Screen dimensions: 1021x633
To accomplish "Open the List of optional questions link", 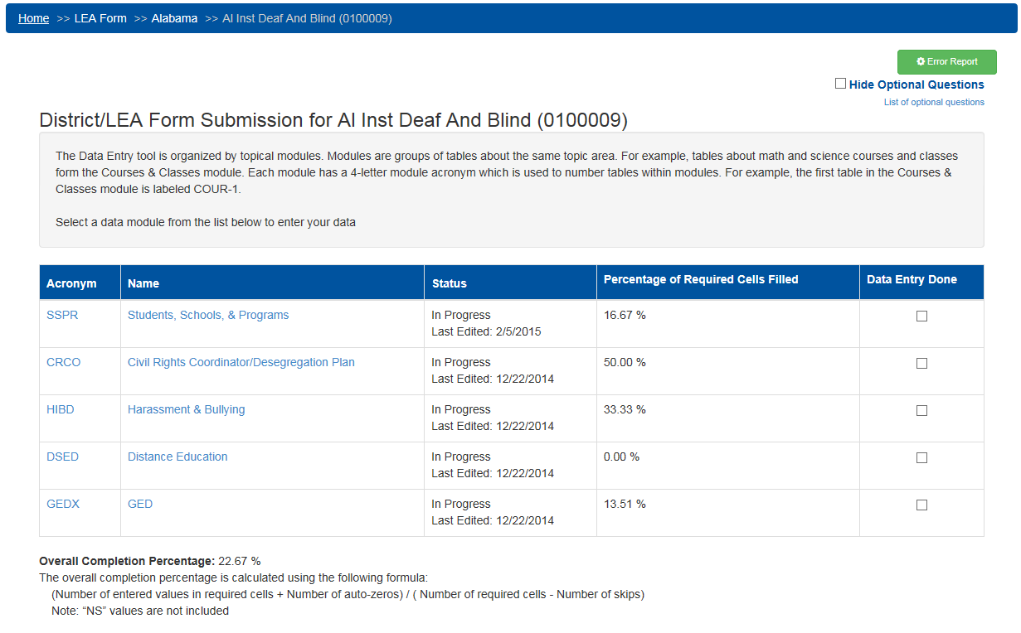I will tap(934, 103).
